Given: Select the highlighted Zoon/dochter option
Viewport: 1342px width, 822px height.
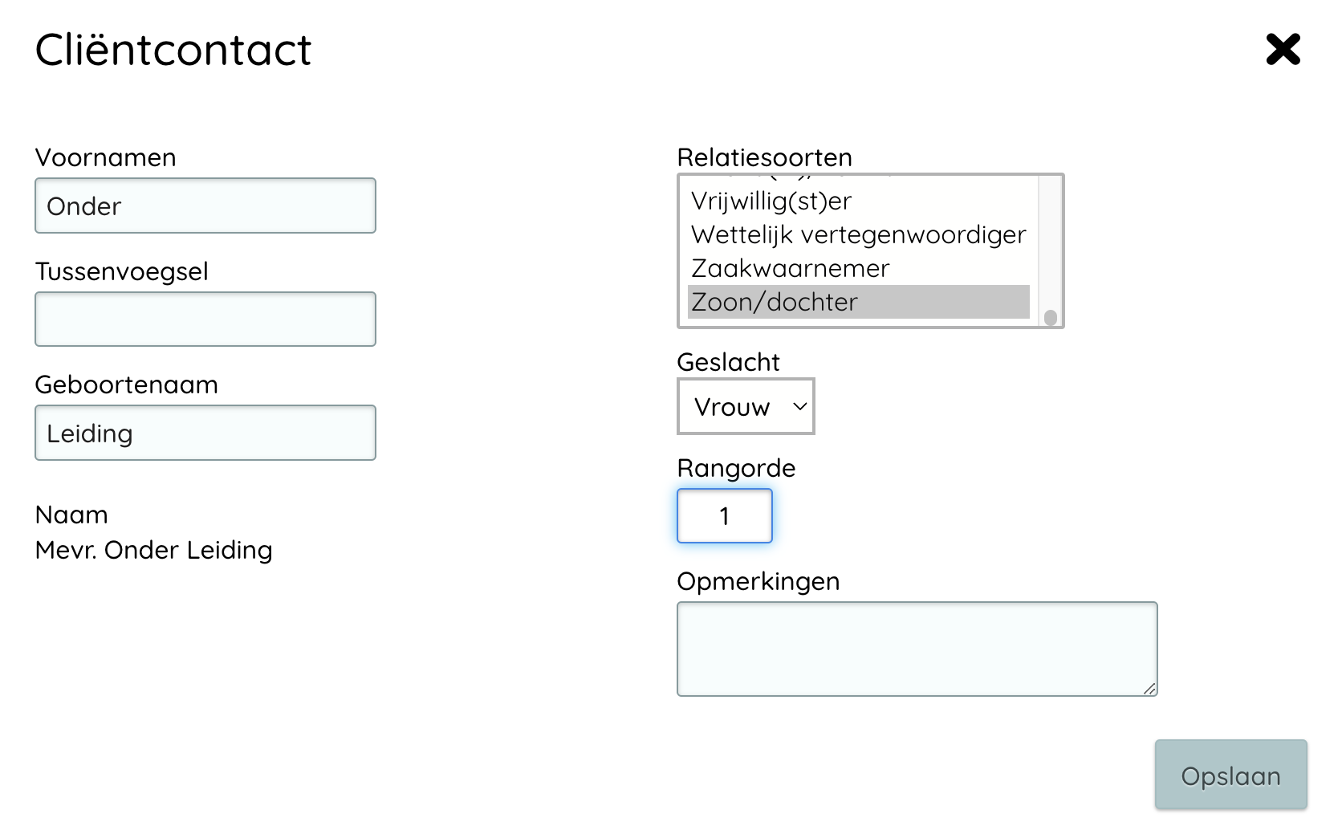Looking at the screenshot, I should click(x=858, y=302).
